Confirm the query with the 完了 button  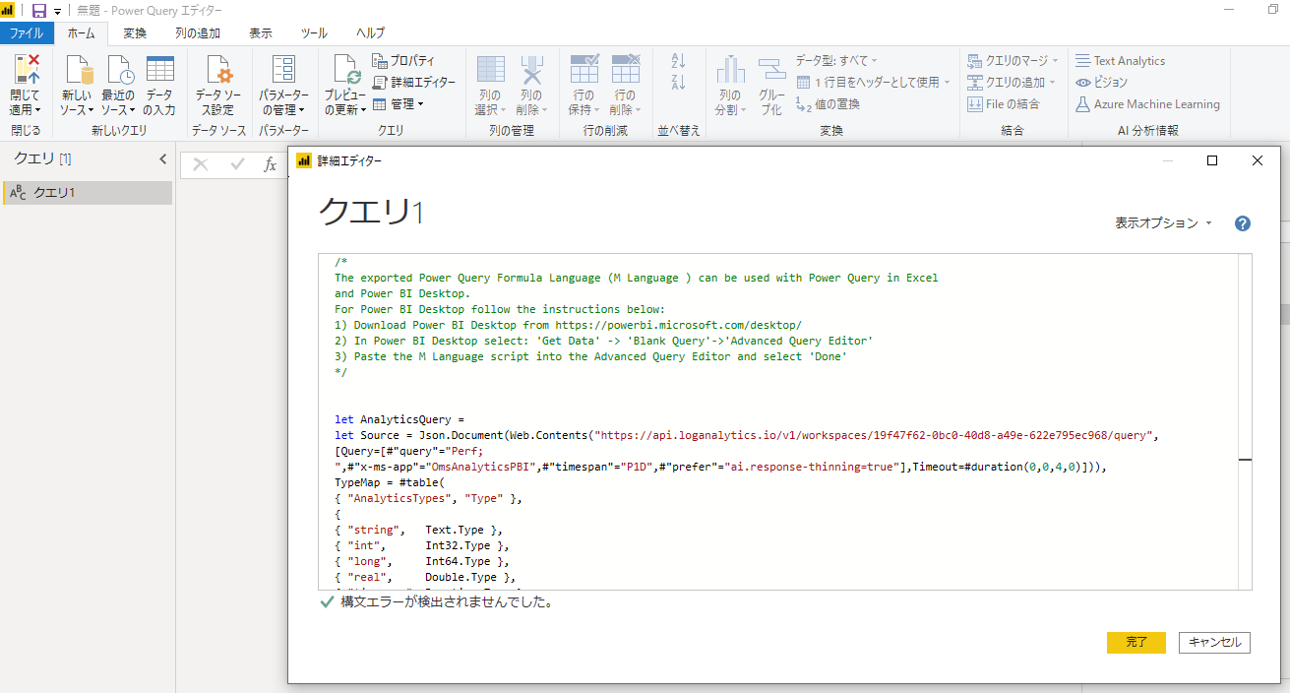click(x=1136, y=642)
